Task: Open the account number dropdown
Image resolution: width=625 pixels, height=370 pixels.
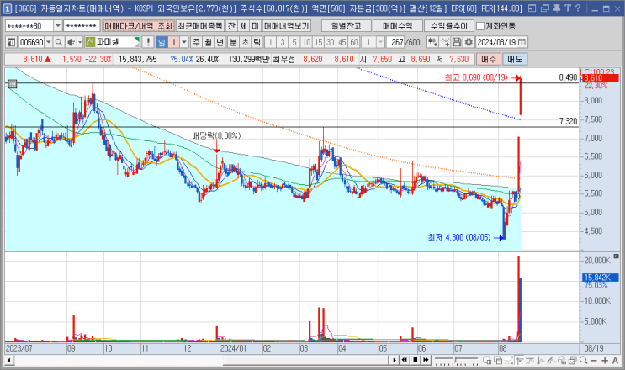Action: [x=58, y=26]
